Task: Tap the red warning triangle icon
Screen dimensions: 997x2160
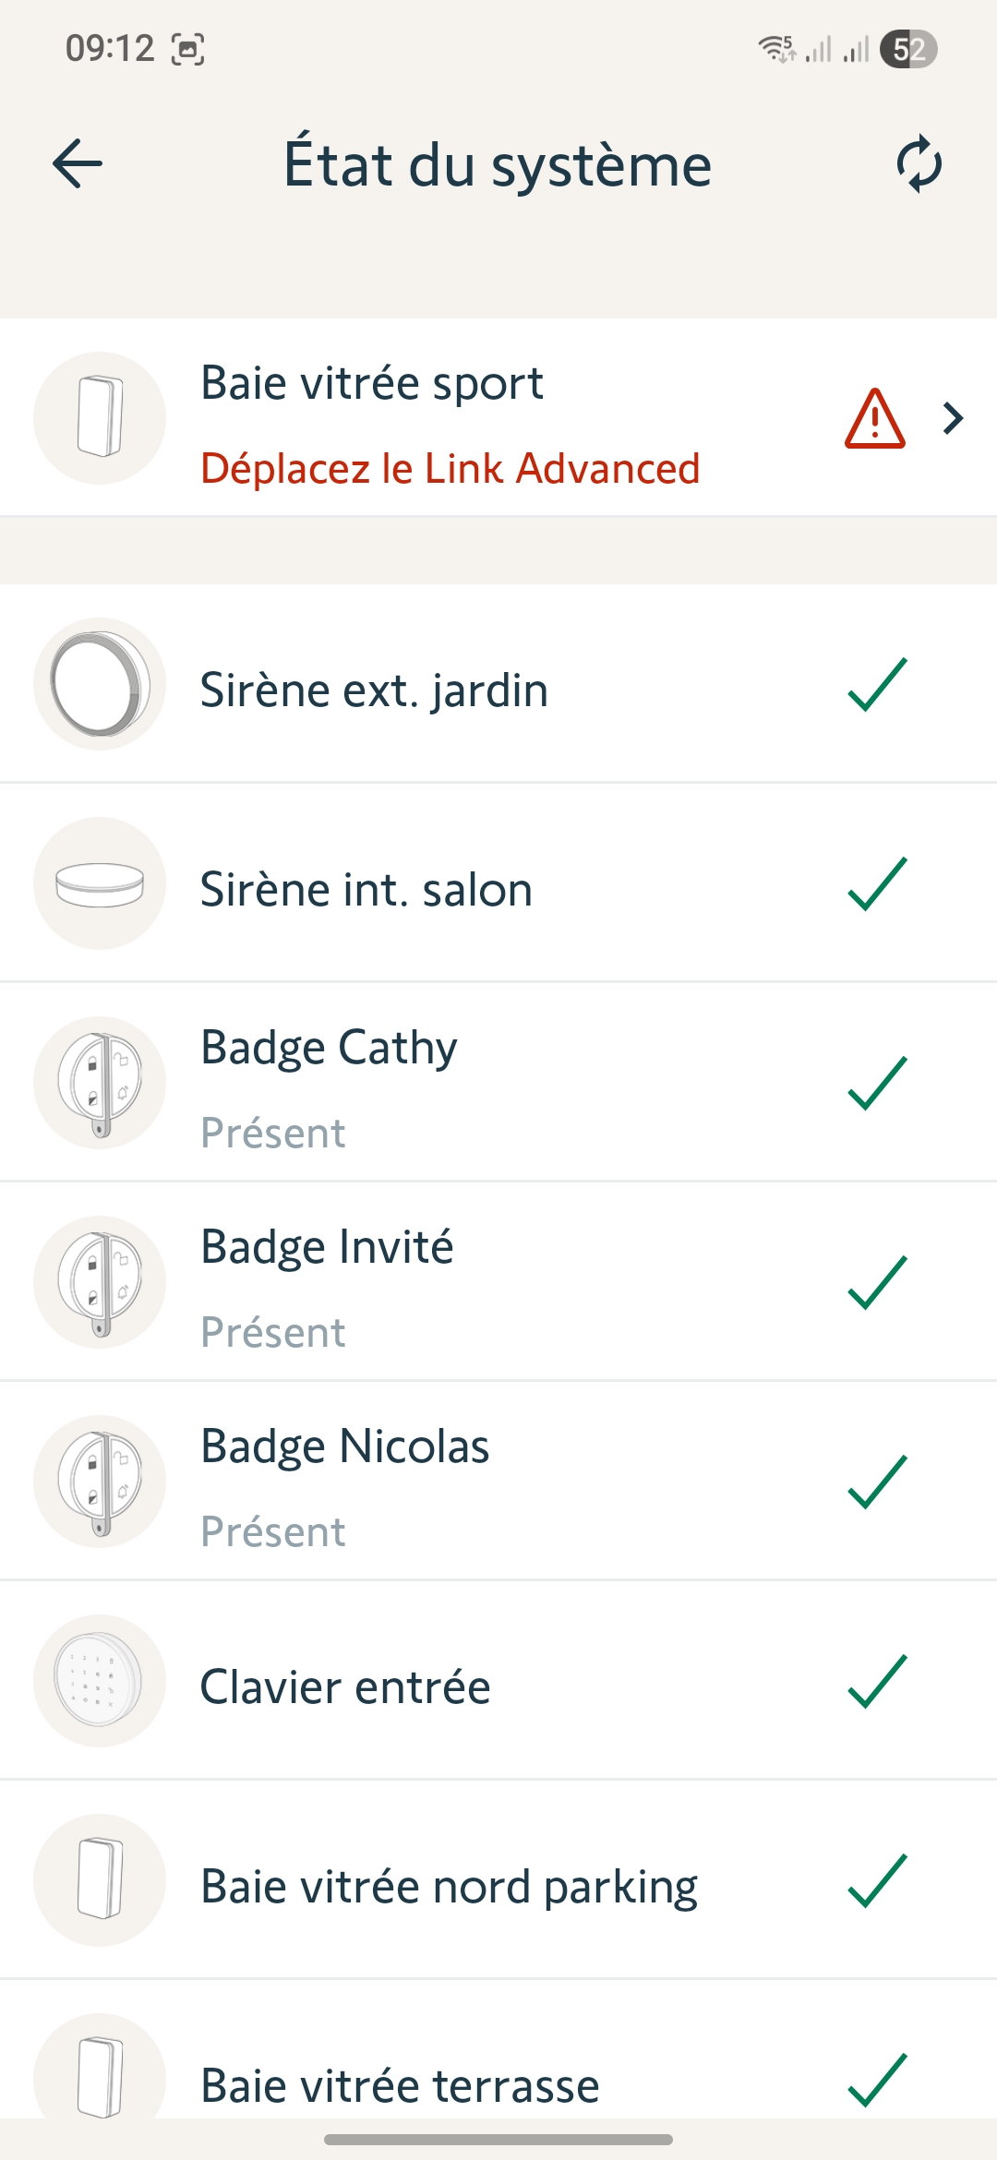Action: coord(874,419)
